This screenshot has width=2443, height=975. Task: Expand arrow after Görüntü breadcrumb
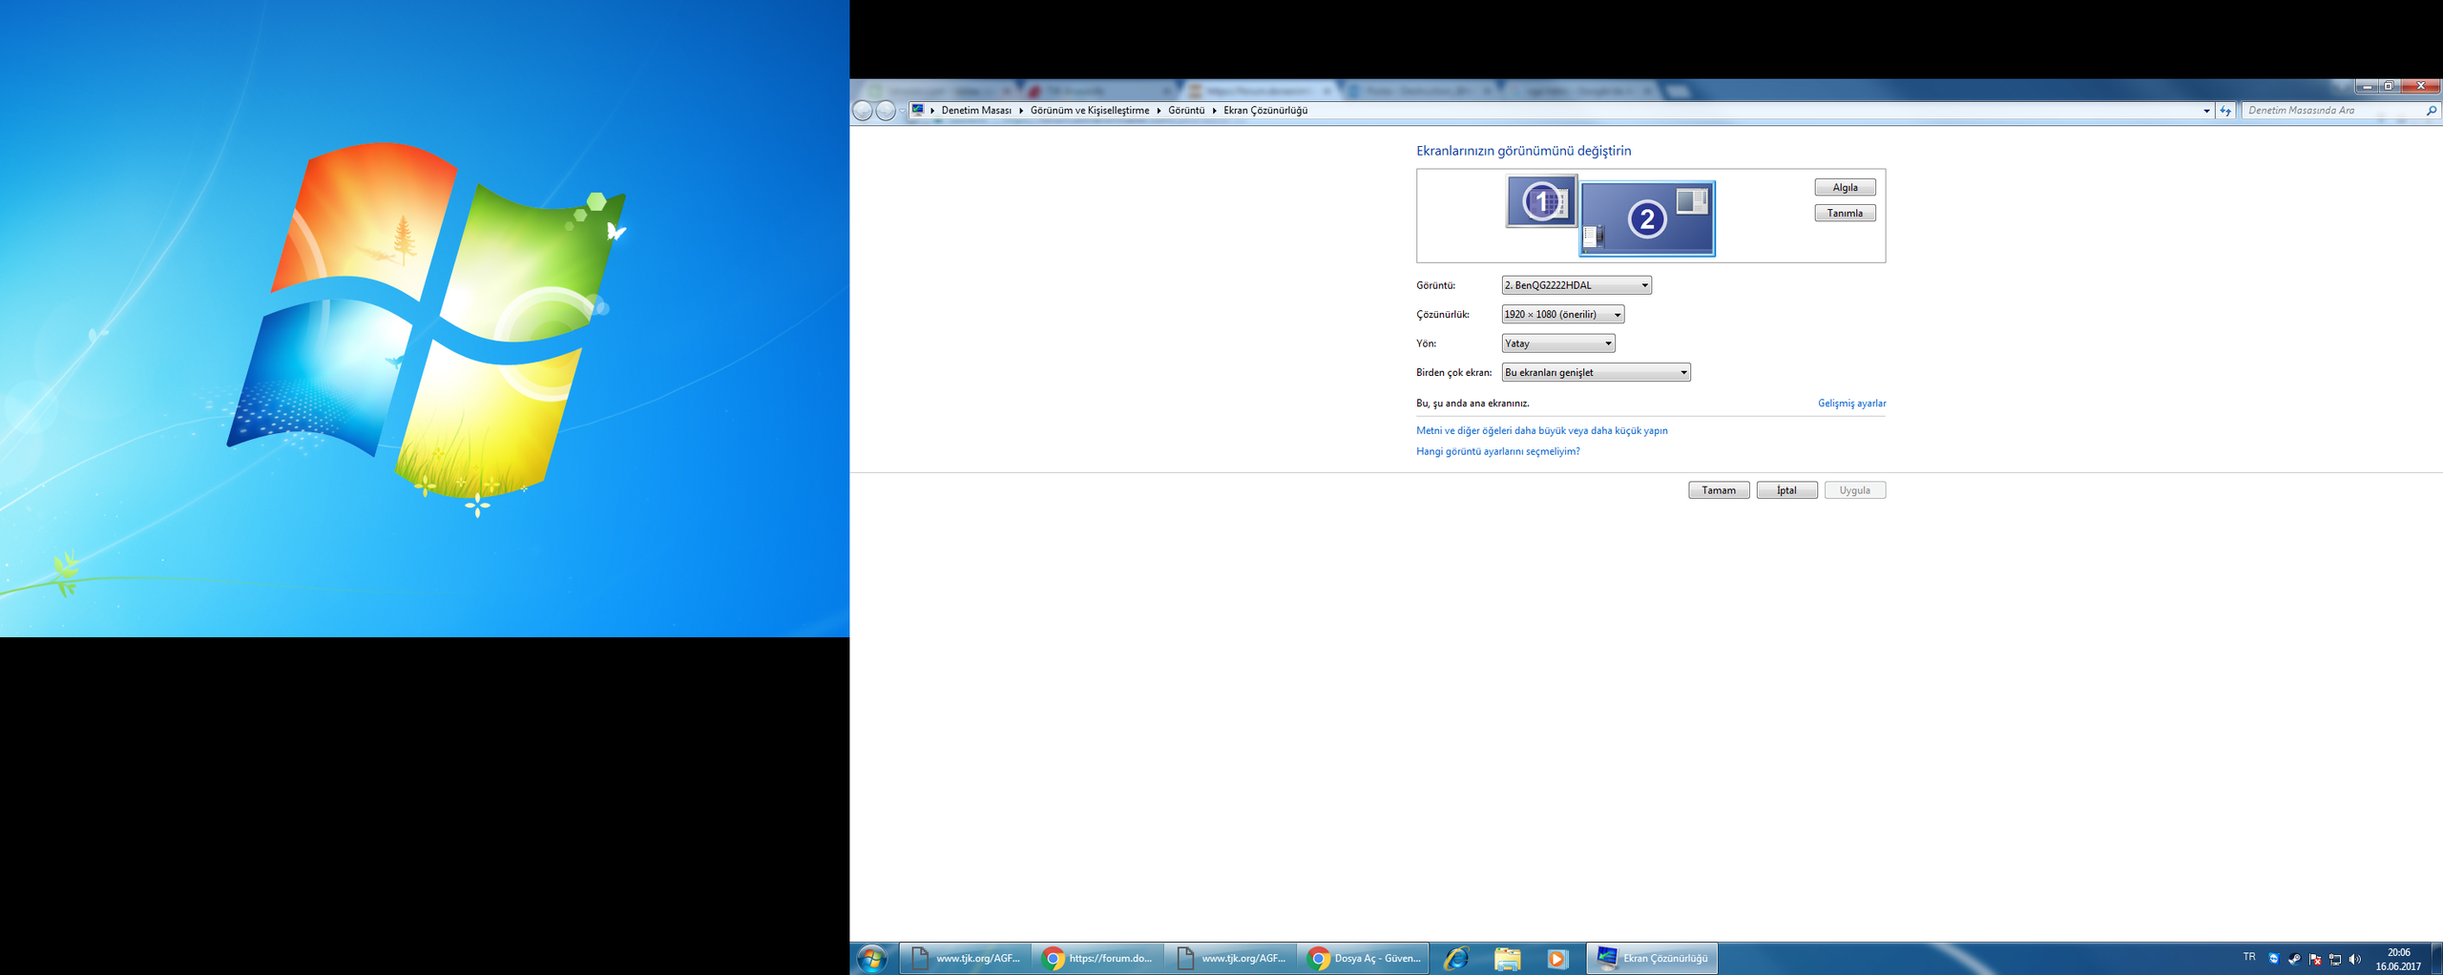coord(1215,111)
